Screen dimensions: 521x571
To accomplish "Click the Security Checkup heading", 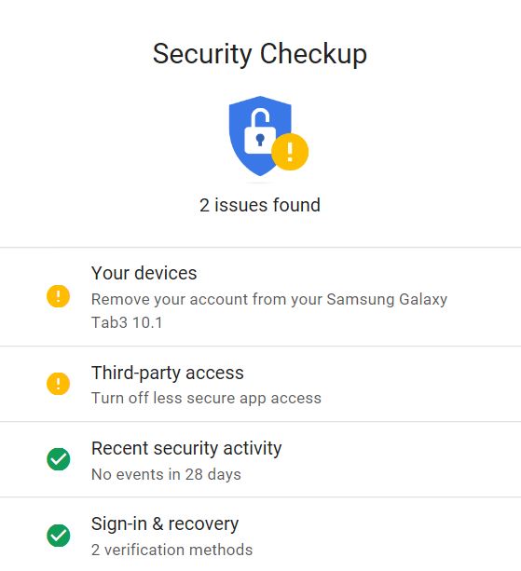I will click(x=260, y=54).
